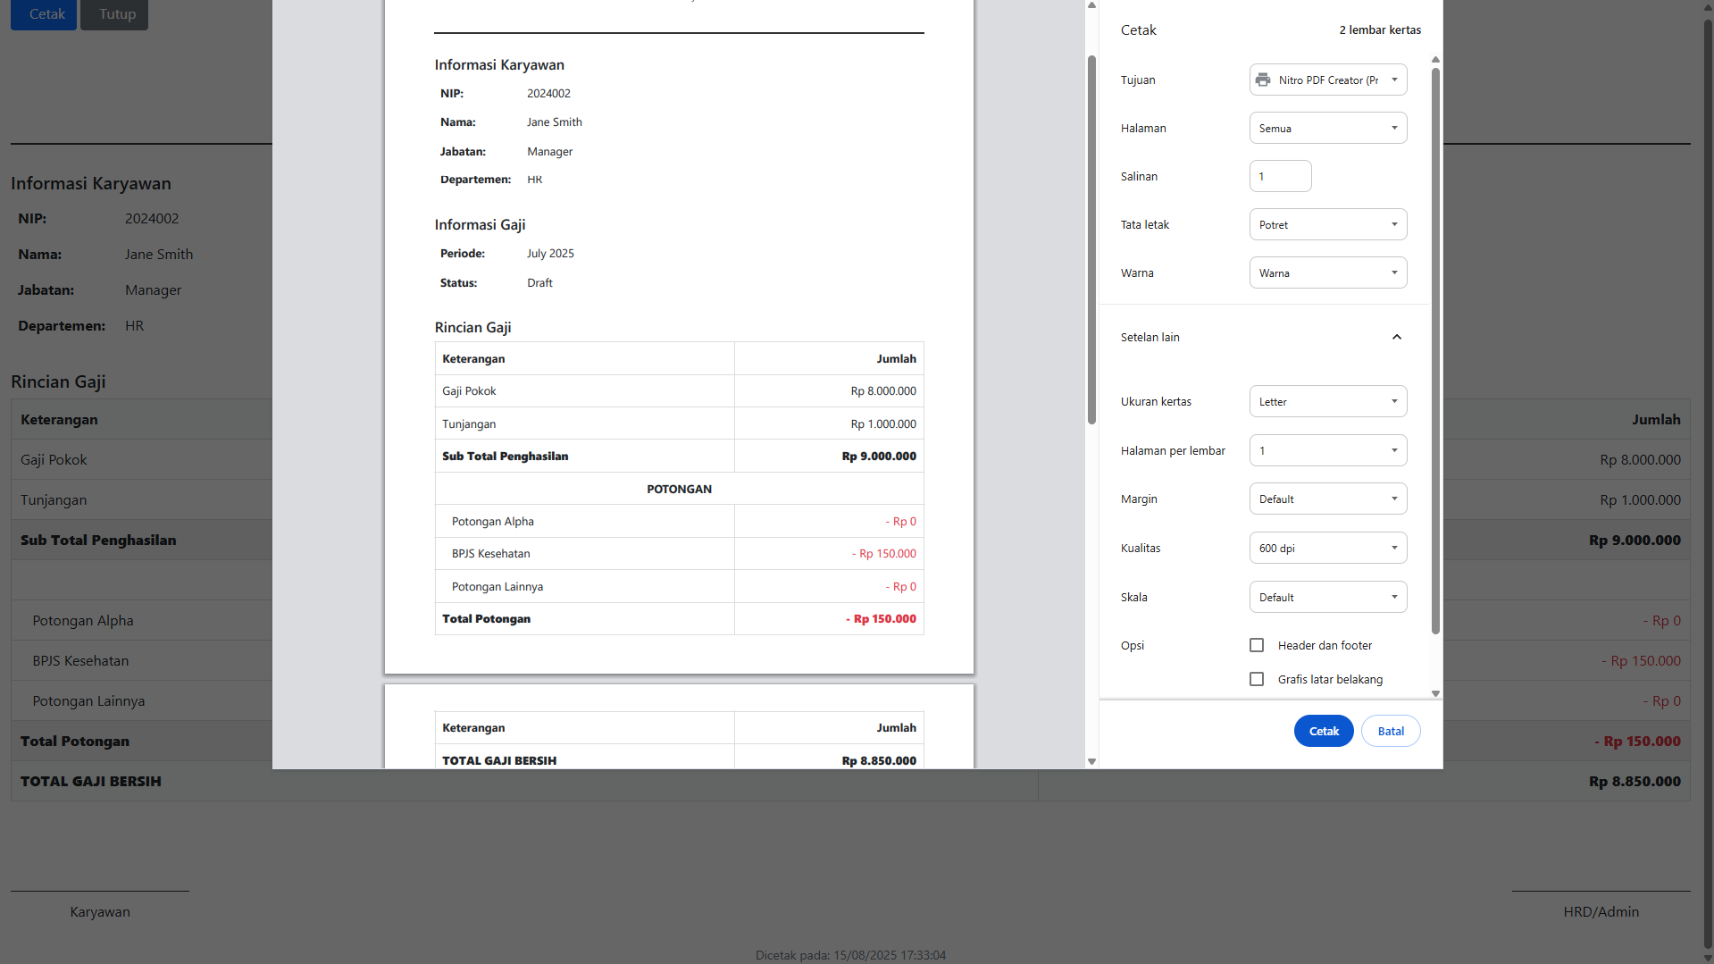Click the blue Cetak button in print dialog
The height and width of the screenshot is (964, 1714).
(1324, 731)
